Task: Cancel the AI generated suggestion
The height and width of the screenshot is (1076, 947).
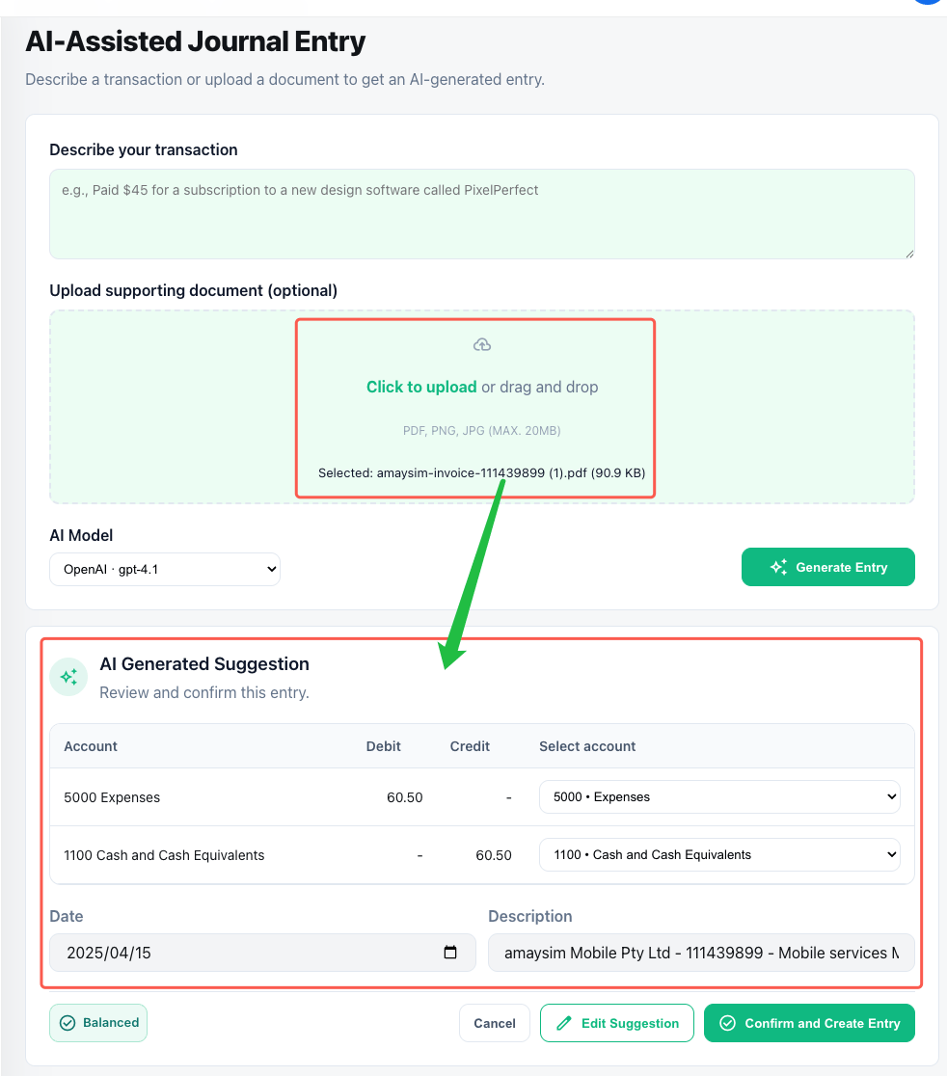Action: click(495, 1023)
